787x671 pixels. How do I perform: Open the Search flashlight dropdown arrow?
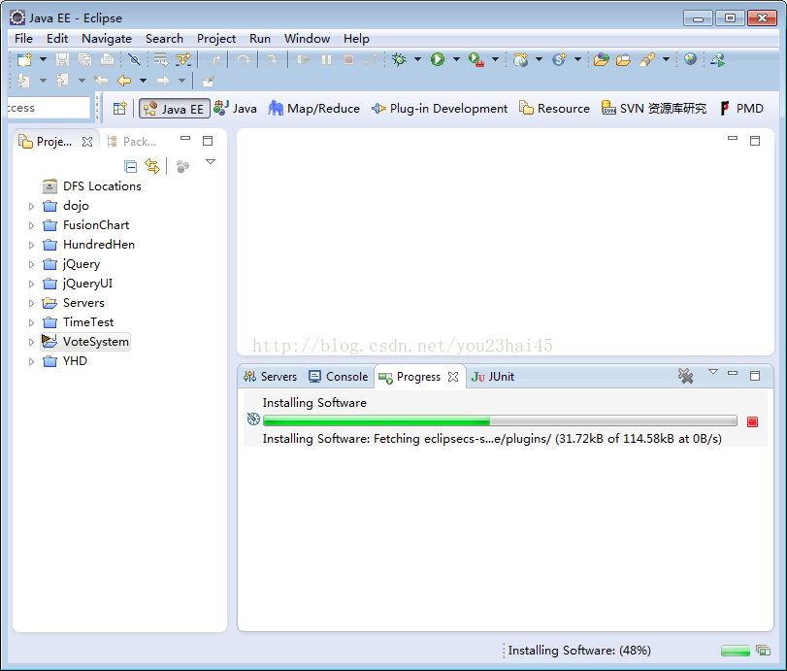(666, 59)
